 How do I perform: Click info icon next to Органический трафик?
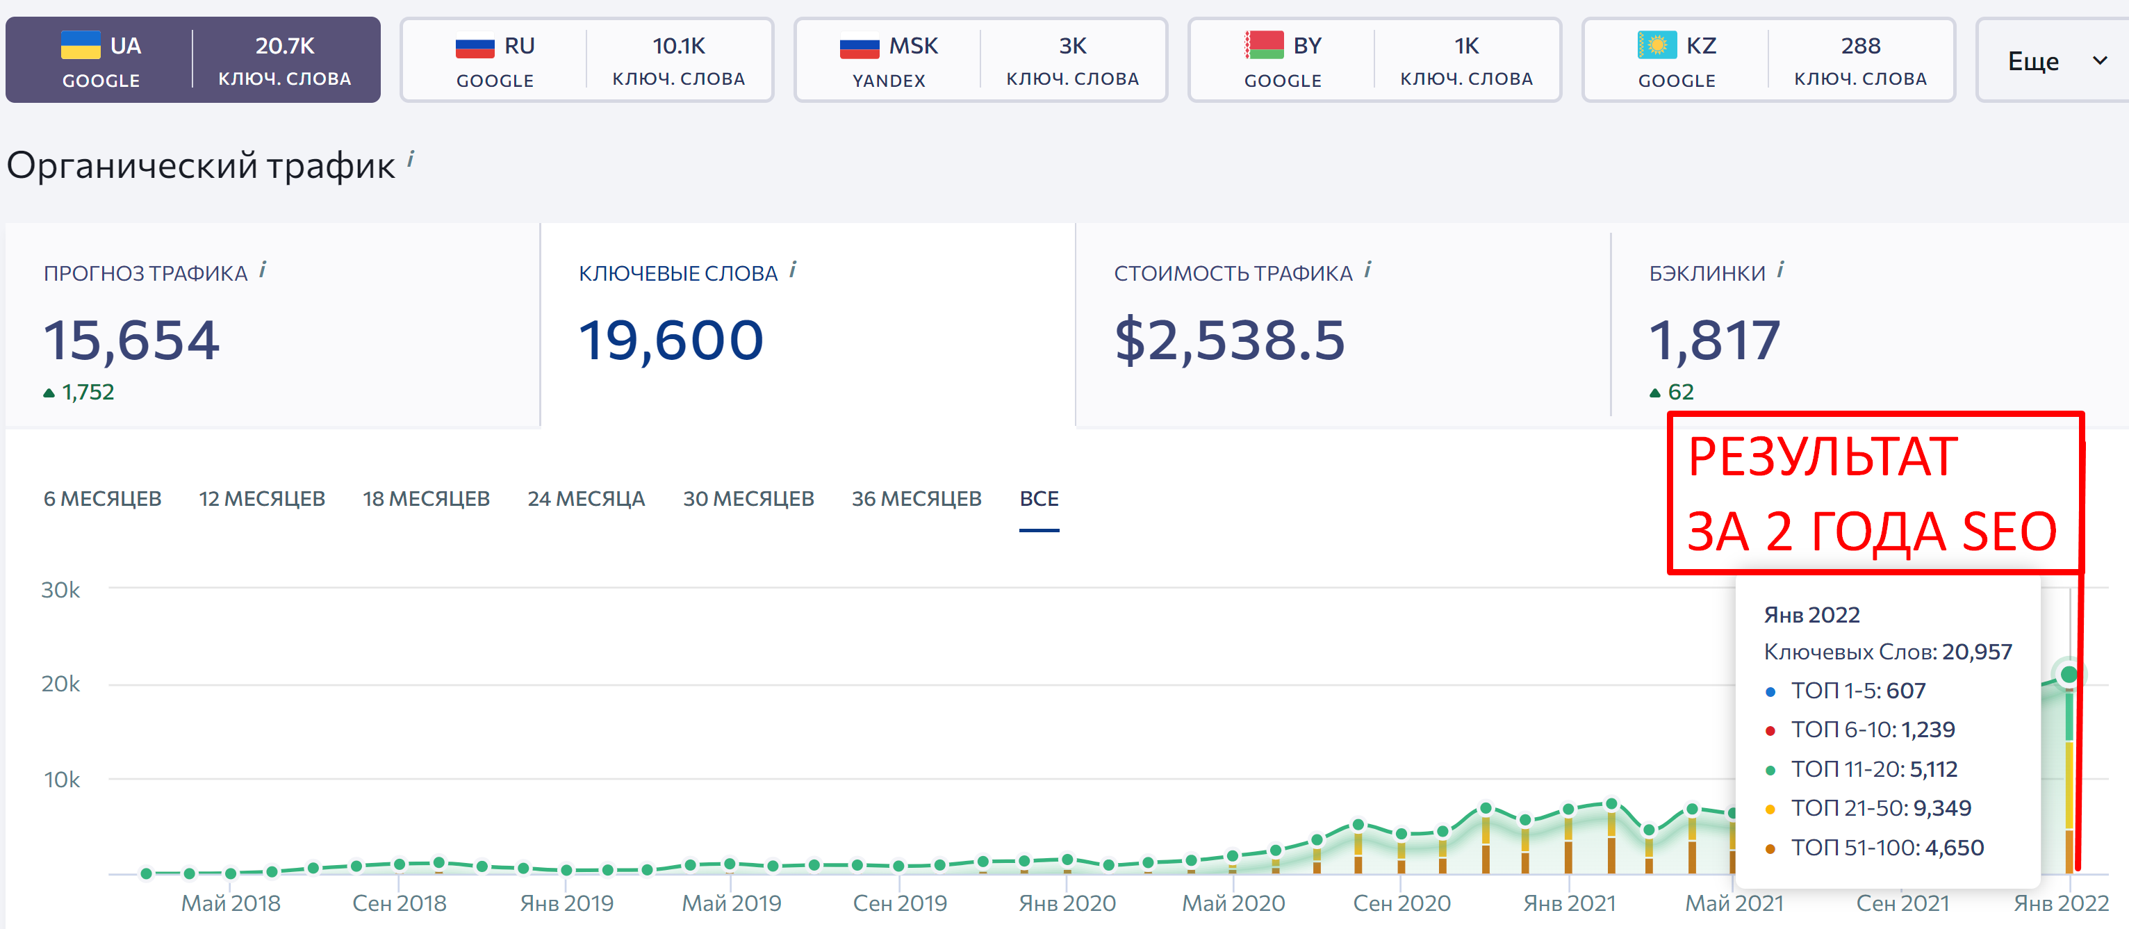tap(411, 158)
